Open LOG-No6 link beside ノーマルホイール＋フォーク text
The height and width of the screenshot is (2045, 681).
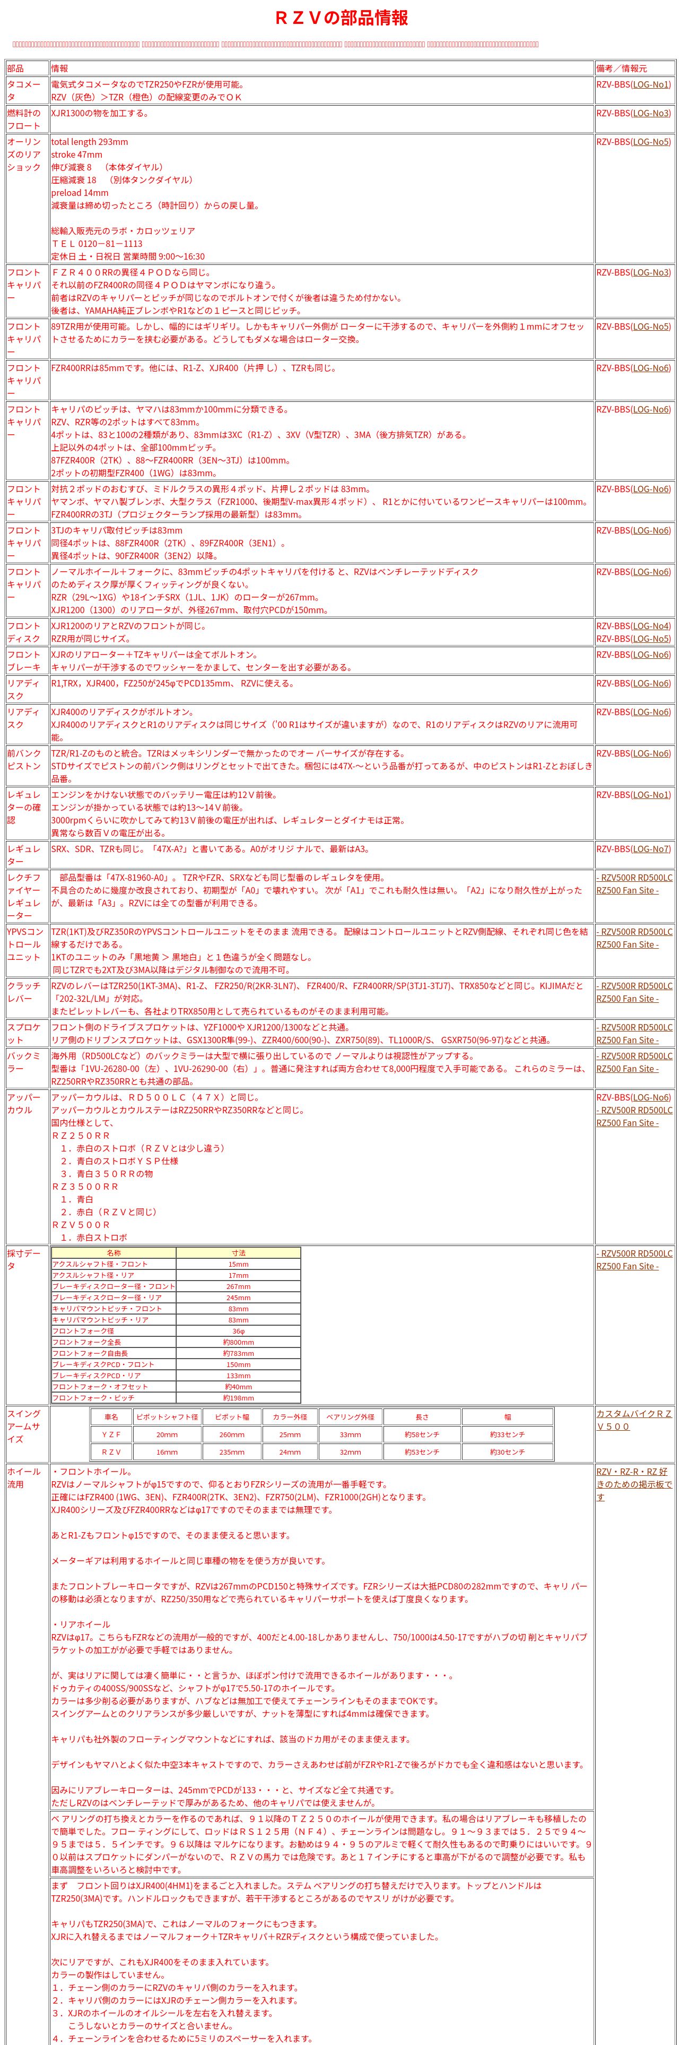click(651, 572)
